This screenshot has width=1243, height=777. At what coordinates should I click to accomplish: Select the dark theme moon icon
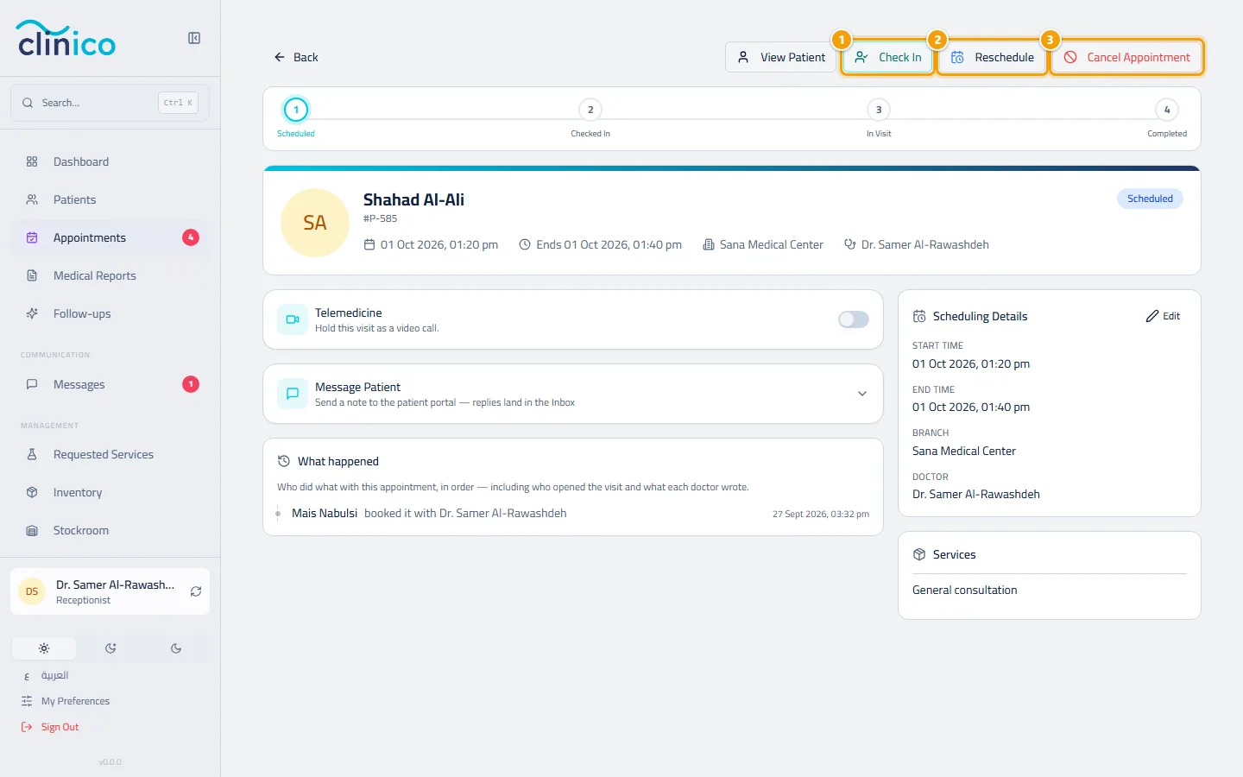pyautogui.click(x=176, y=648)
